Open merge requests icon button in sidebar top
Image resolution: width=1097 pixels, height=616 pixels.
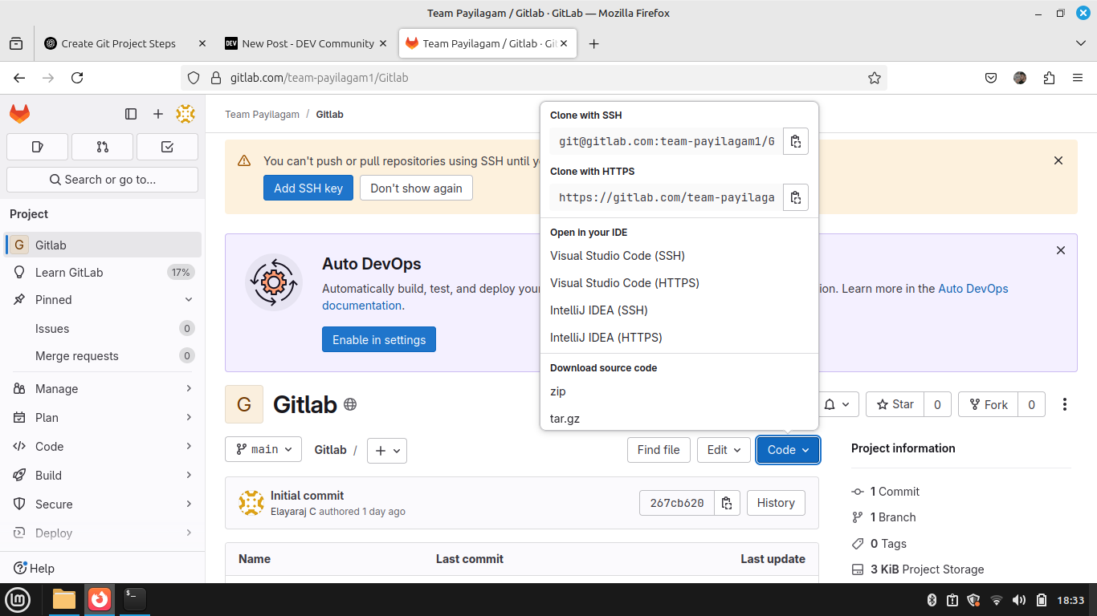102,147
